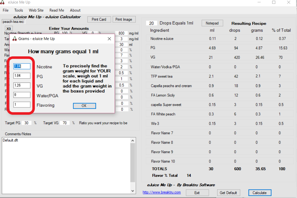Viewport: 297px width, 198px height.
Task: Select the PG grams input field
Action: coord(22,76)
